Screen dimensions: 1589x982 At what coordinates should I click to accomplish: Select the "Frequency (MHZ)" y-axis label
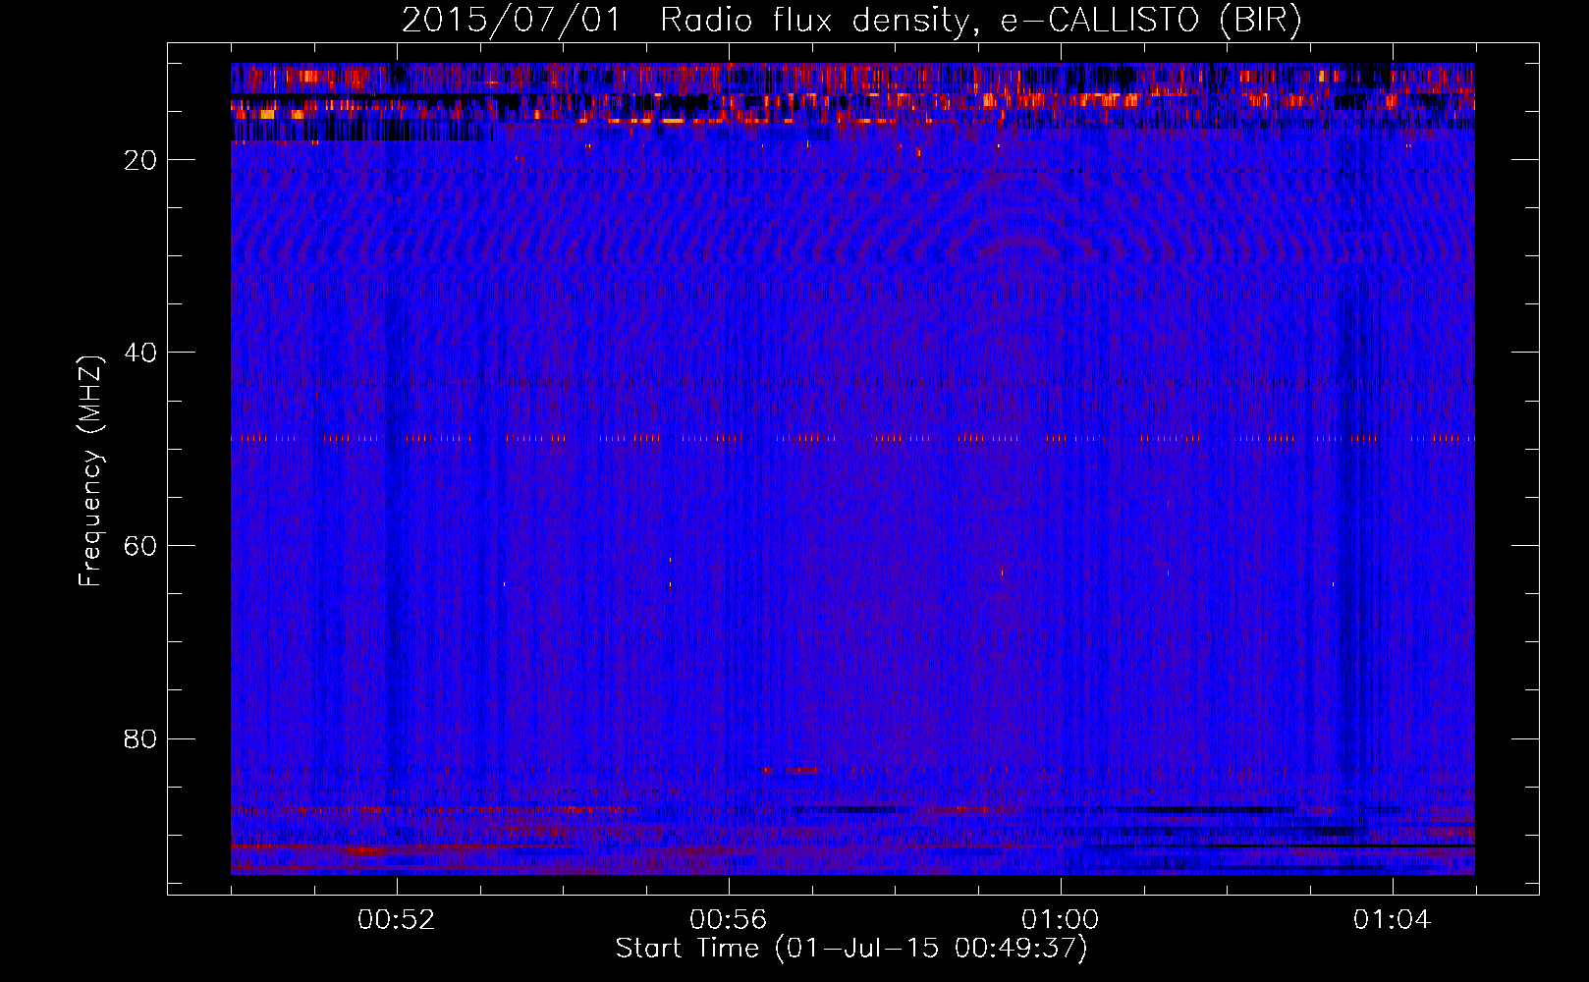pos(90,471)
